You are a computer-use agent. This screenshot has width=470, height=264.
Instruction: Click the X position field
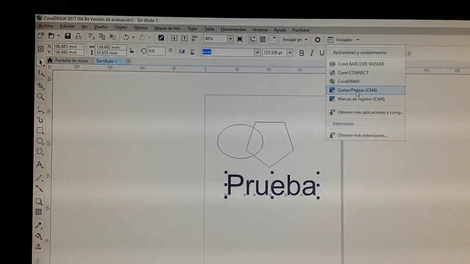coord(68,47)
